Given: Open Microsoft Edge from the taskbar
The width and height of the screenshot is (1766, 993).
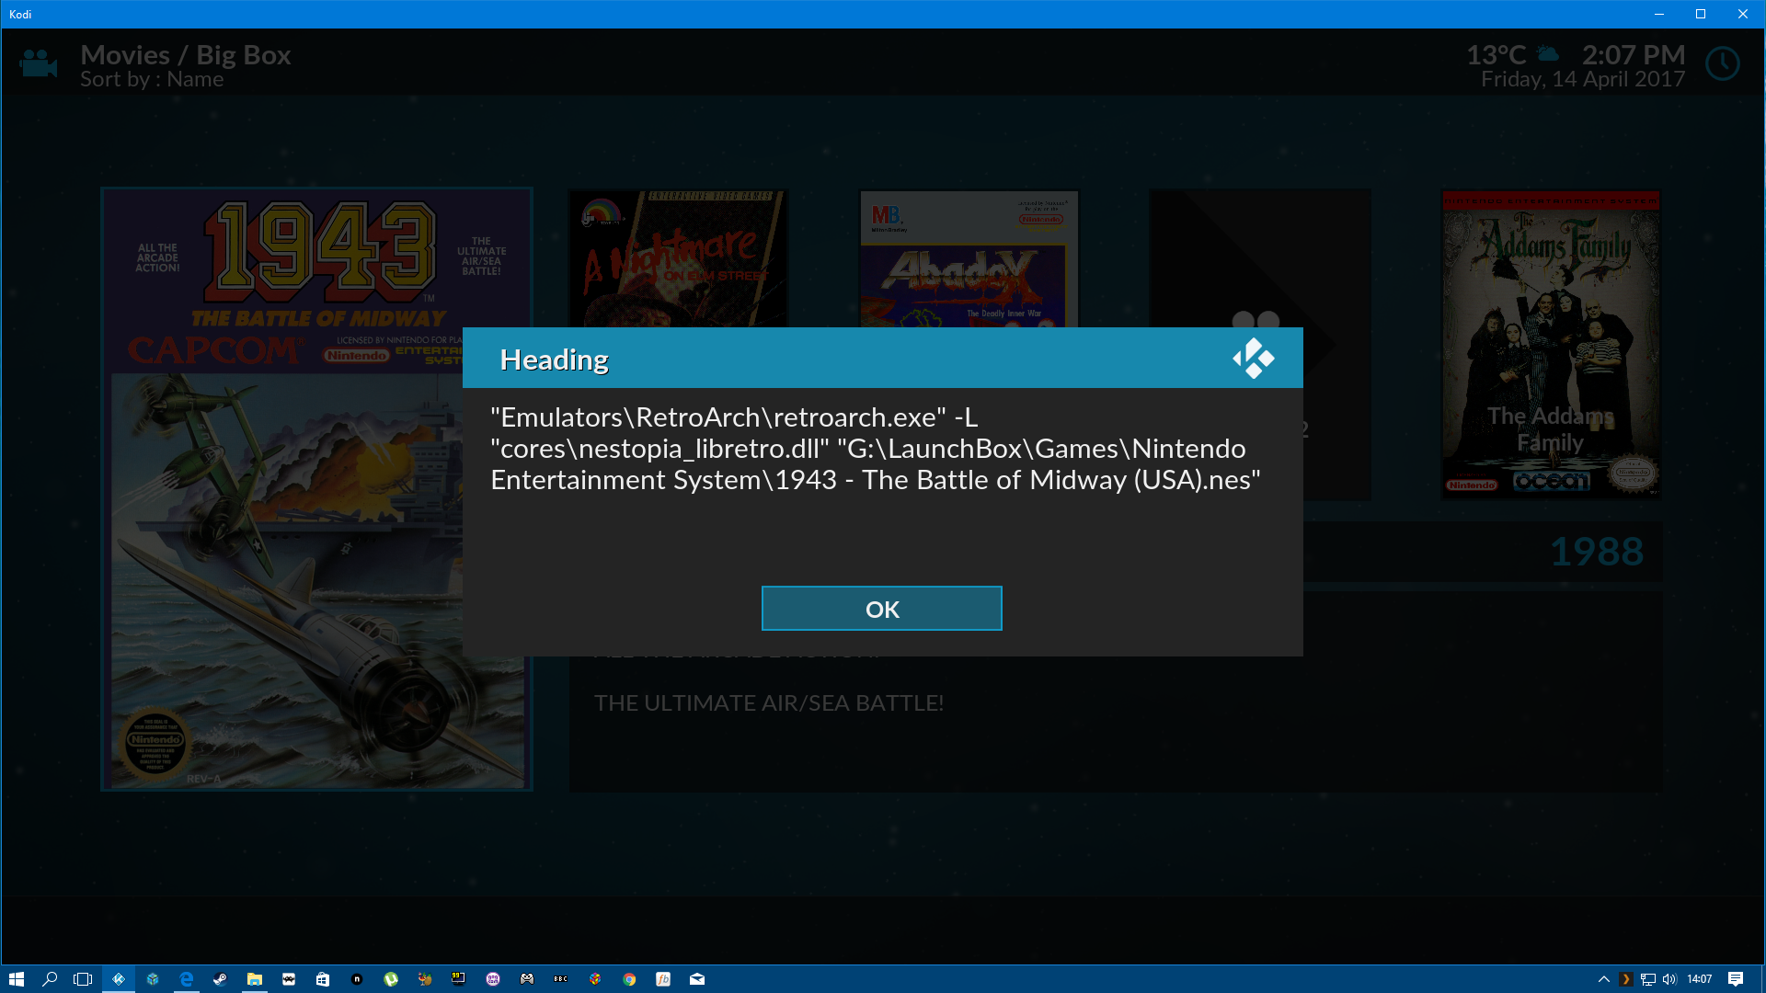Looking at the screenshot, I should 187,979.
